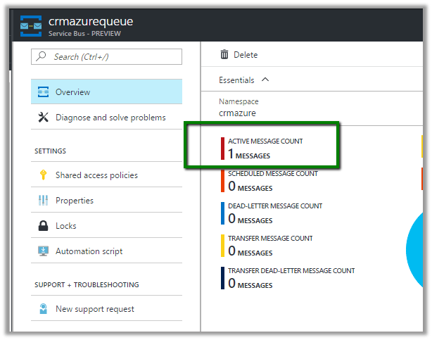Screen dimensions: 432x340
Task: Click the Service Bus queue icon in header
Action: pyautogui.click(x=31, y=26)
